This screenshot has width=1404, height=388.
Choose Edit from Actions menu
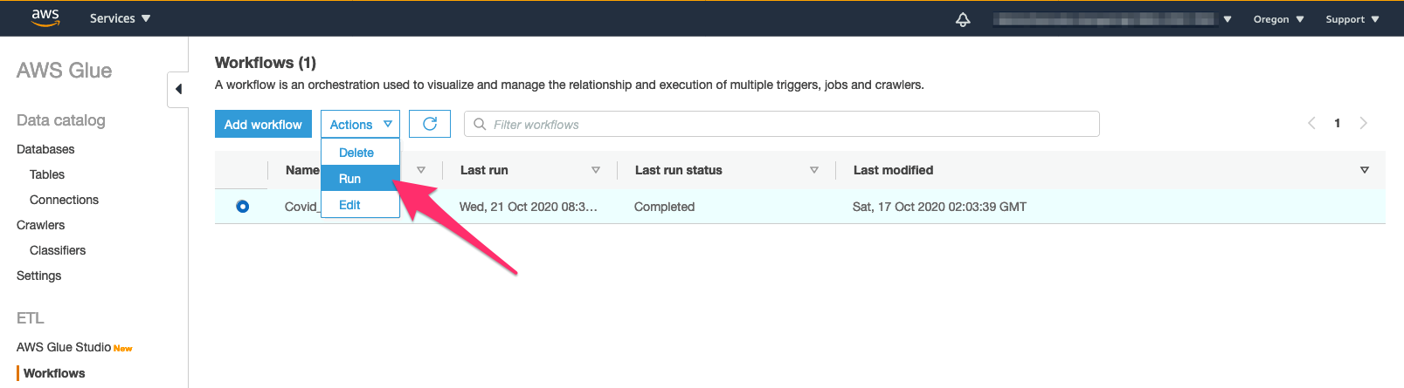(x=360, y=205)
